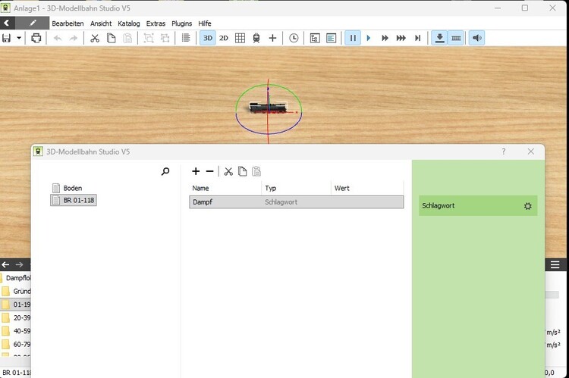Click the search magnifier in dialog
The image size is (569, 378).
pyautogui.click(x=165, y=172)
